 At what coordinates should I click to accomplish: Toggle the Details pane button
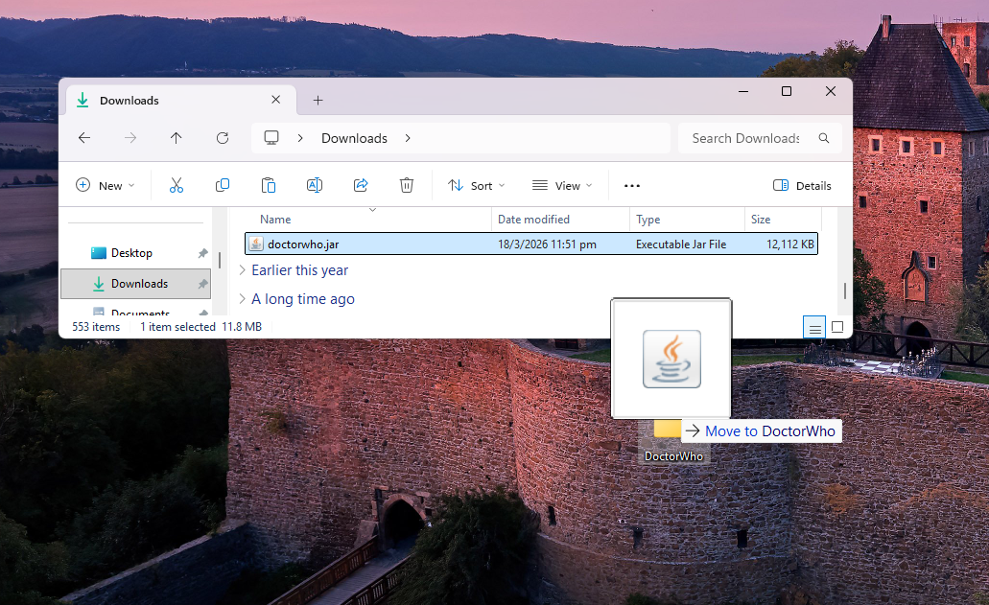click(802, 185)
